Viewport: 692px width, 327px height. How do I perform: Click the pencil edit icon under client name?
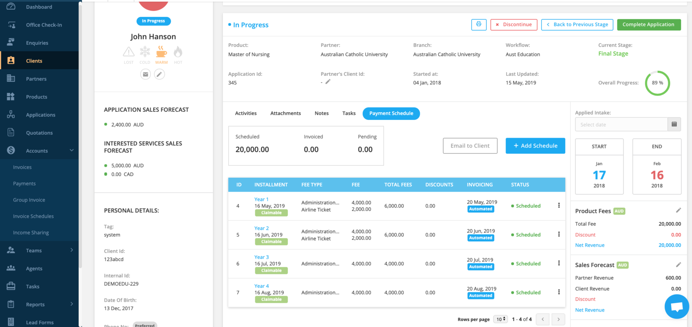(160, 74)
